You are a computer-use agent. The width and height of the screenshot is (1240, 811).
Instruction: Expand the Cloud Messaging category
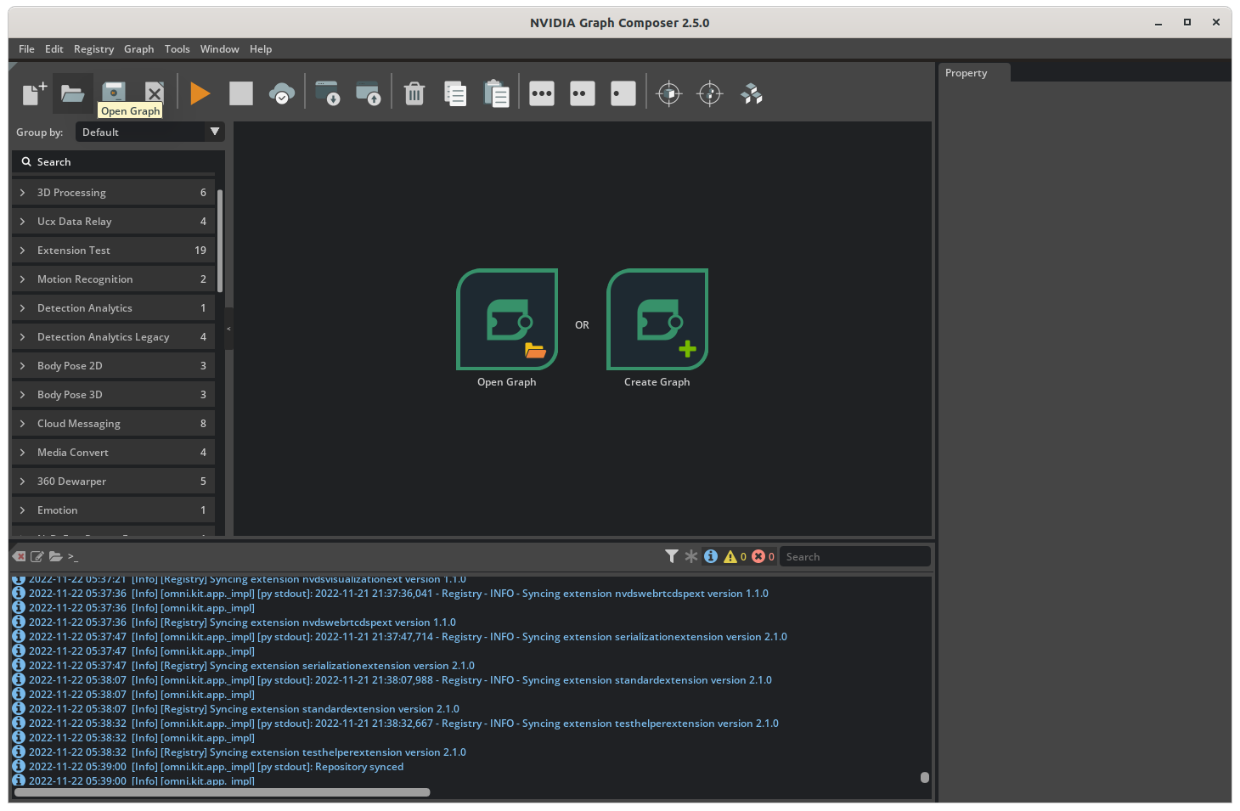(x=113, y=424)
